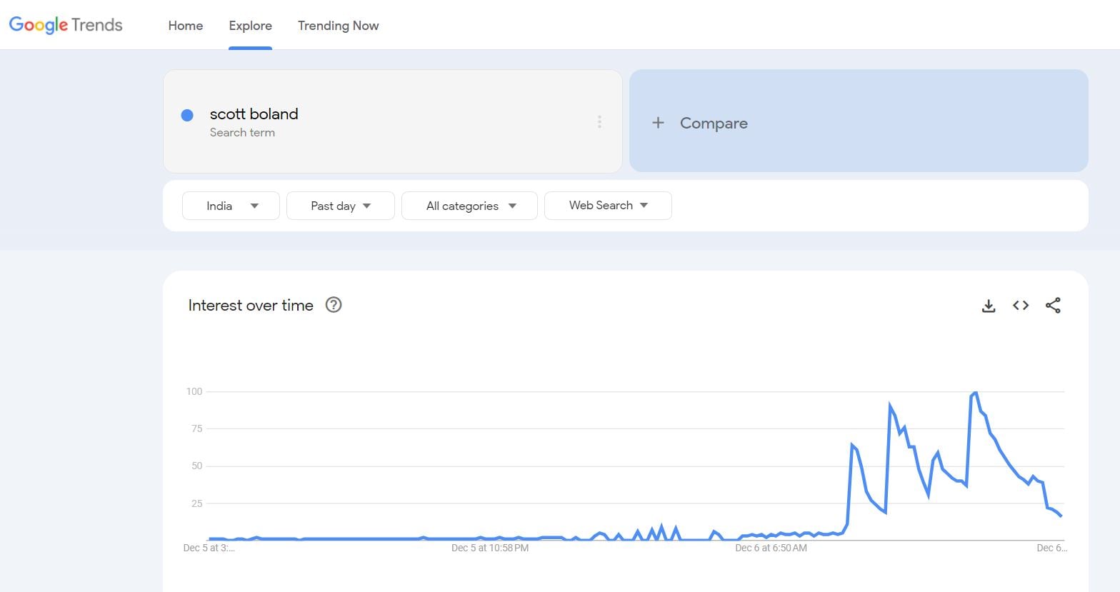The image size is (1120, 592).
Task: Click the embed code icon
Action: click(1021, 306)
